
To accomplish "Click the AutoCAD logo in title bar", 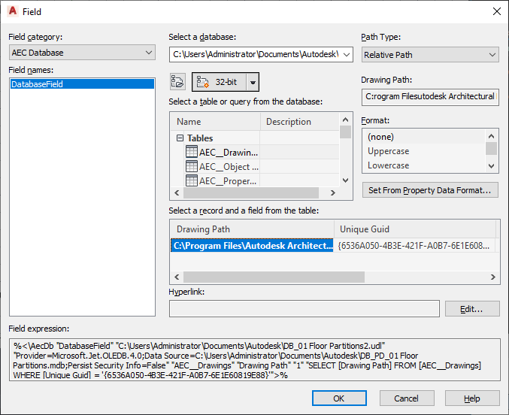I will pos(13,11).
